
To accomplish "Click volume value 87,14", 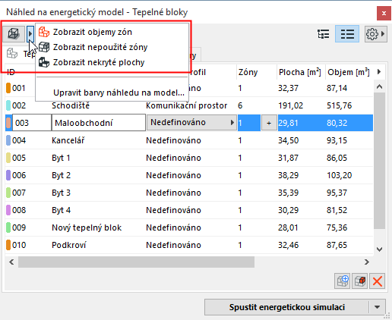I will [x=337, y=88].
